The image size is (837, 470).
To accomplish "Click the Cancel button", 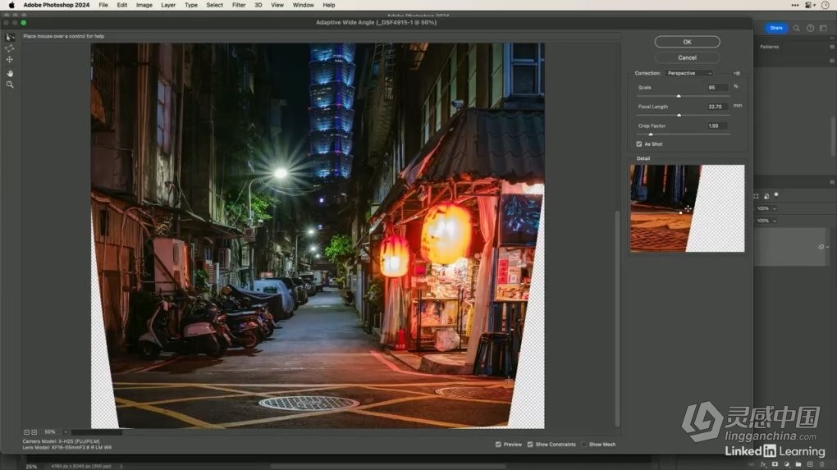I will click(687, 57).
